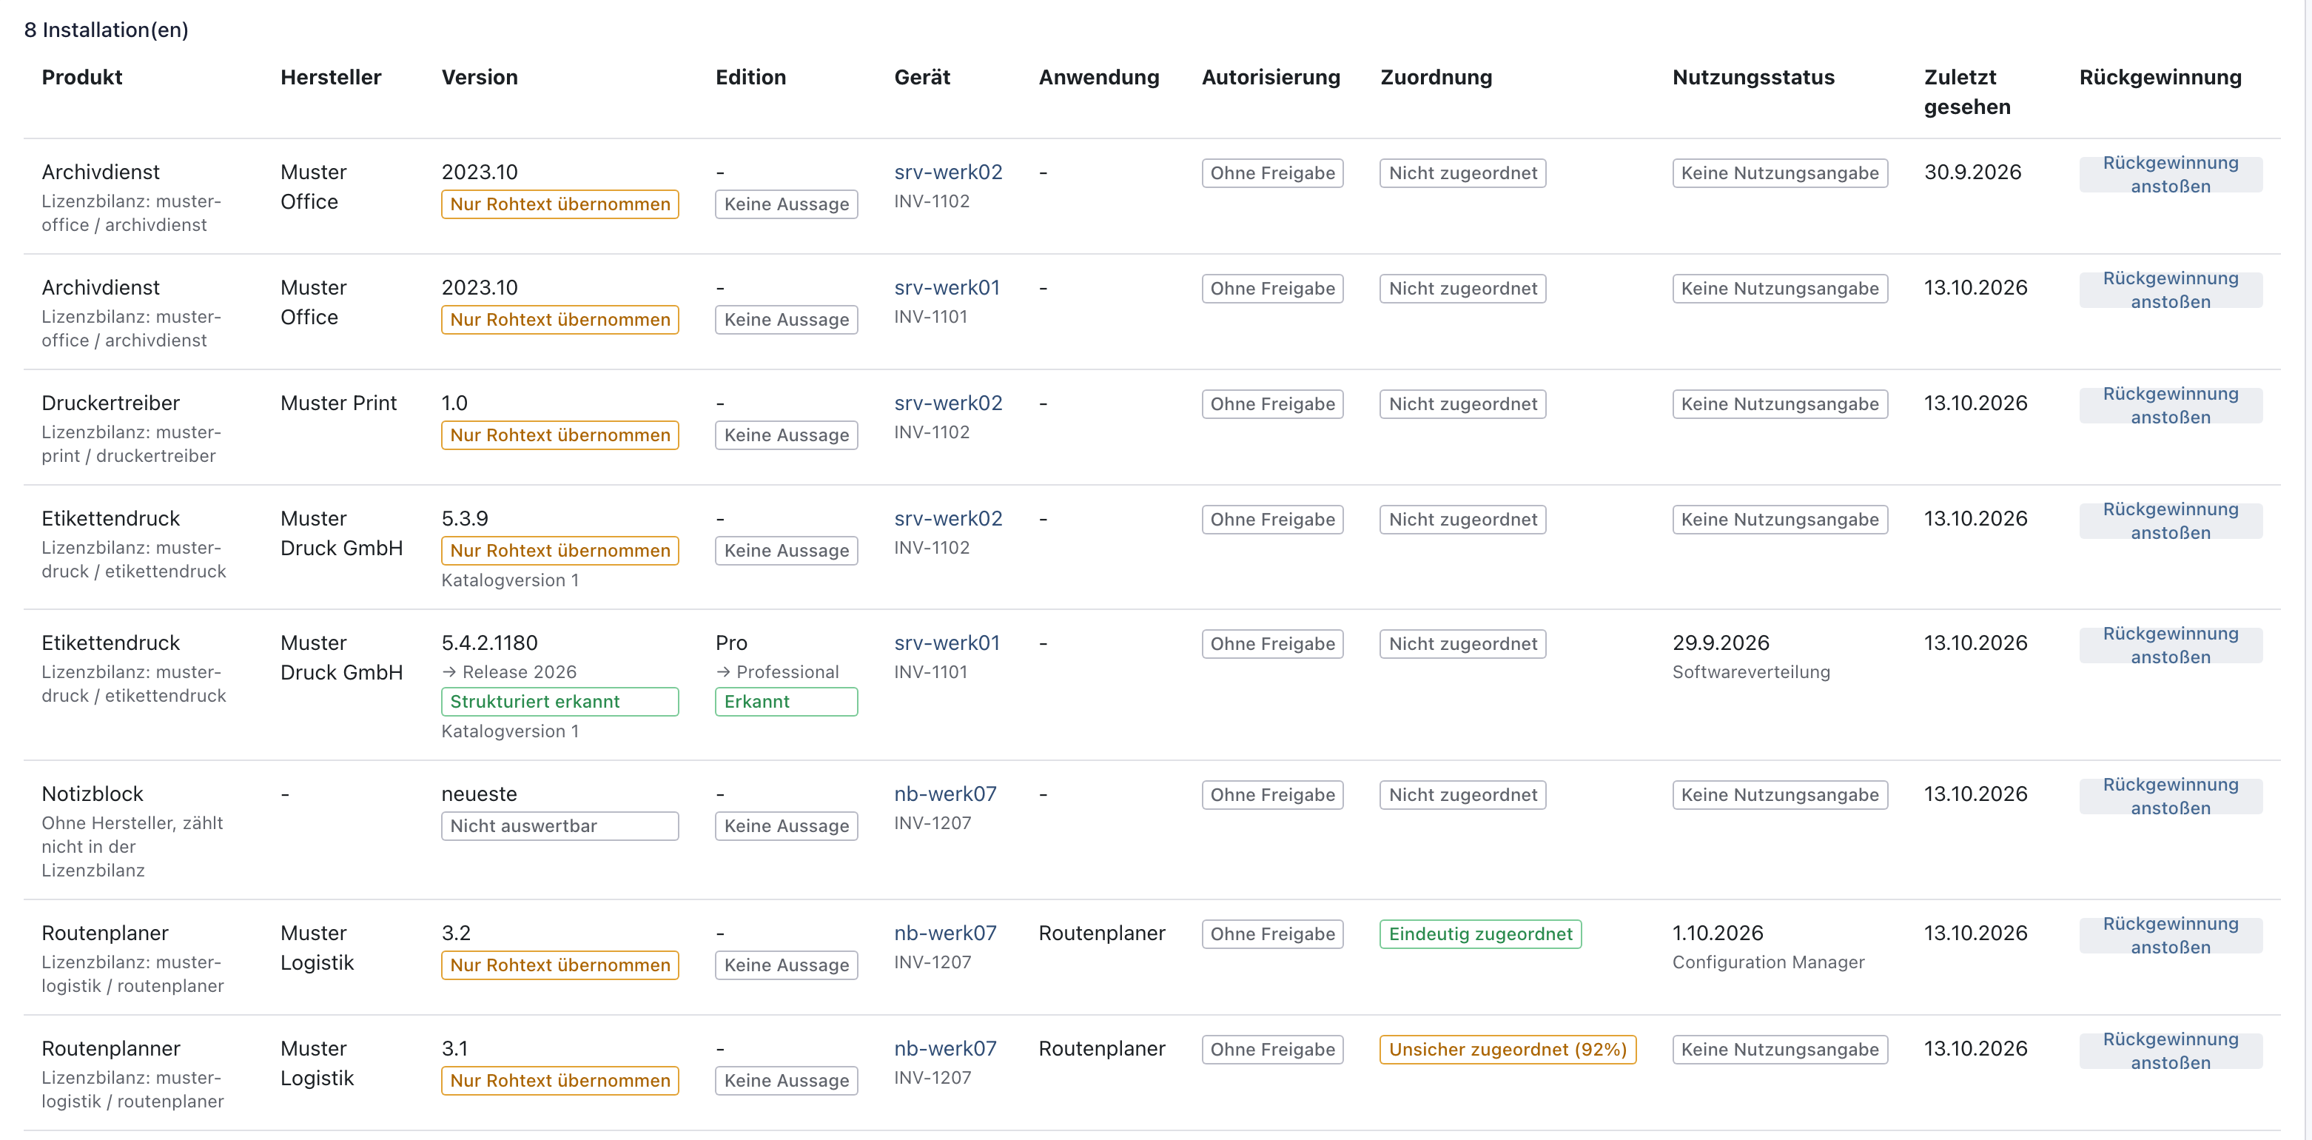2312x1140 pixels.
Task: Click the Configuration Manager usage source text
Action: [1768, 962]
